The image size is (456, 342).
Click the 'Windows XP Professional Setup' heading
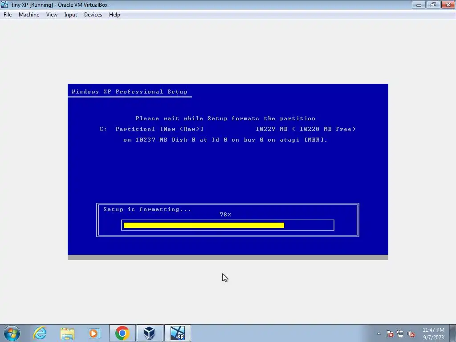click(x=130, y=92)
